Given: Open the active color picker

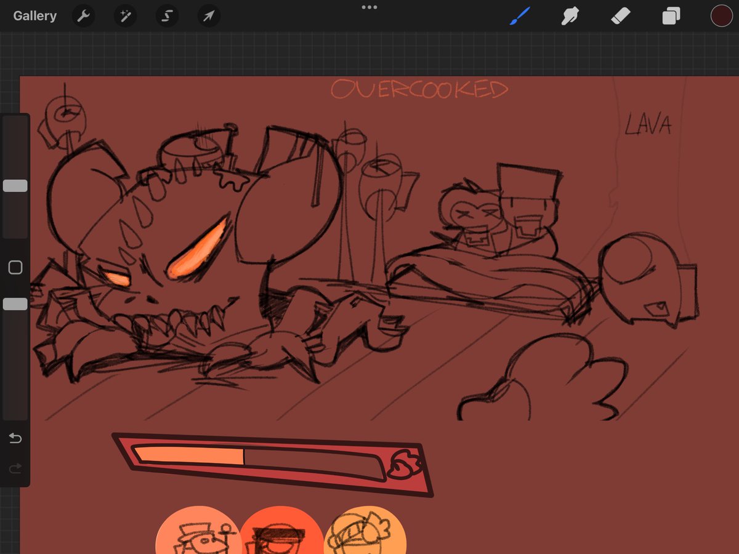Looking at the screenshot, I should point(721,16).
